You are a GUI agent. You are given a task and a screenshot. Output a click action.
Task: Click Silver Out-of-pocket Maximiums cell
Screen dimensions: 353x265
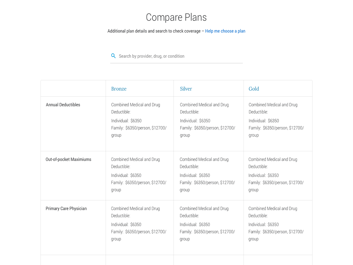tap(208, 176)
